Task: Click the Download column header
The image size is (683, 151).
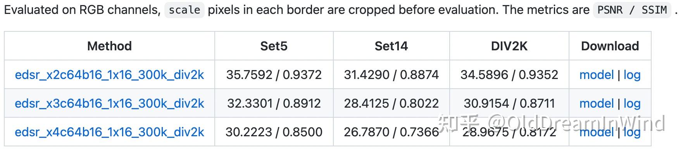Action: point(610,46)
